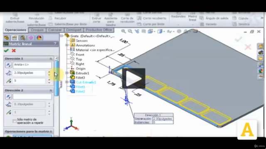
Task: Choose Corte por límite tool
Action: [x=150, y=24]
